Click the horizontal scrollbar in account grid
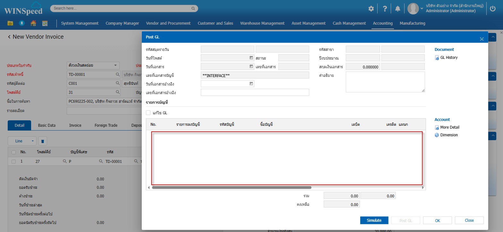Screen dimensions: 503x232 click(232, 188)
